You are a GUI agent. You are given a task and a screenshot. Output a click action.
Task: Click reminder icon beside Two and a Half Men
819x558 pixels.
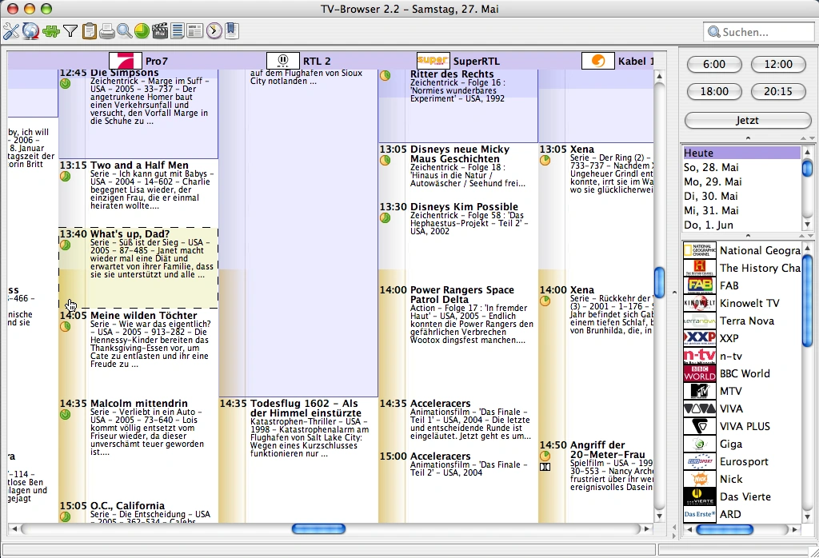pyautogui.click(x=66, y=177)
